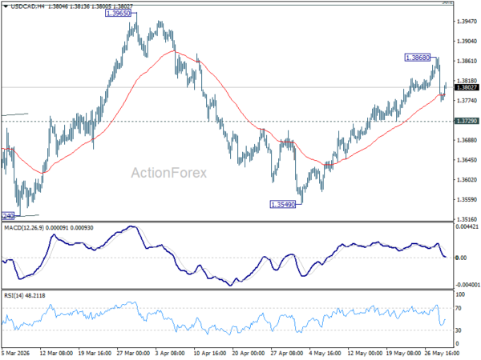Click the MACD(12,26,9) indicator label
481x360 pixels.
[x=24, y=228]
